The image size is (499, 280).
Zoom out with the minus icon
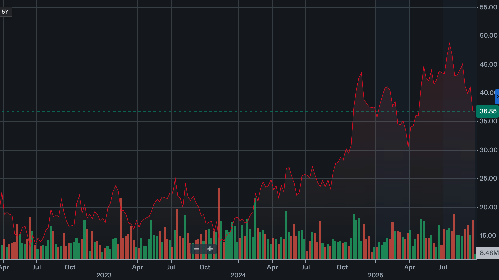point(197,249)
